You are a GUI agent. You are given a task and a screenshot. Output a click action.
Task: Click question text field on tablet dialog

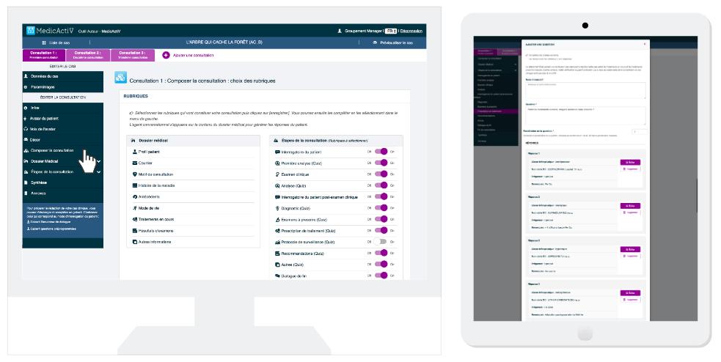585,116
